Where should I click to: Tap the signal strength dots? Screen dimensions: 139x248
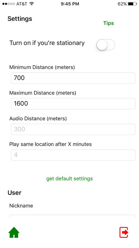9,4
